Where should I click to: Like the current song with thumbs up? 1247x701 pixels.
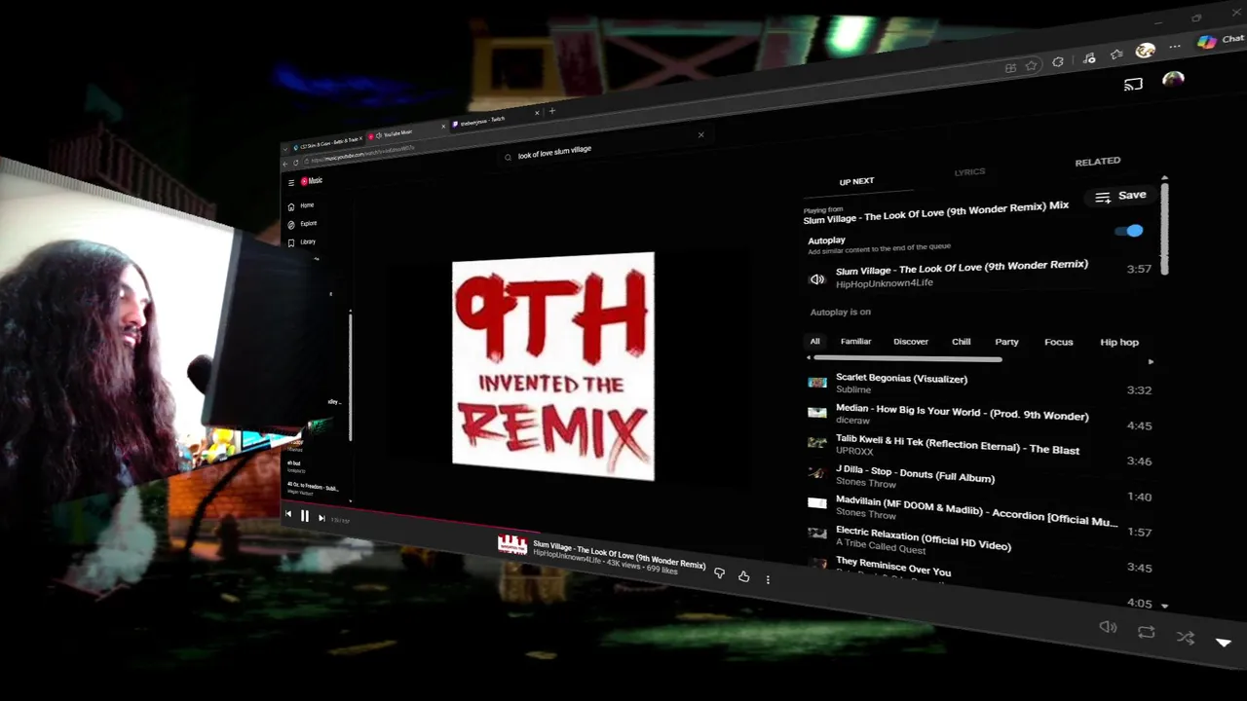click(x=743, y=576)
